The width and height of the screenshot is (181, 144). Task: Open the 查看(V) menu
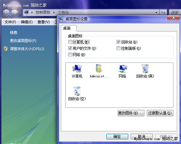pos(43,22)
